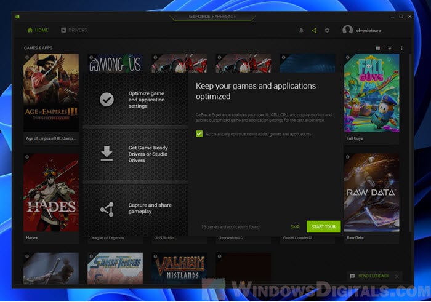Click info icon on Raw Data tile
The height and width of the screenshot is (302, 431).
(x=348, y=157)
